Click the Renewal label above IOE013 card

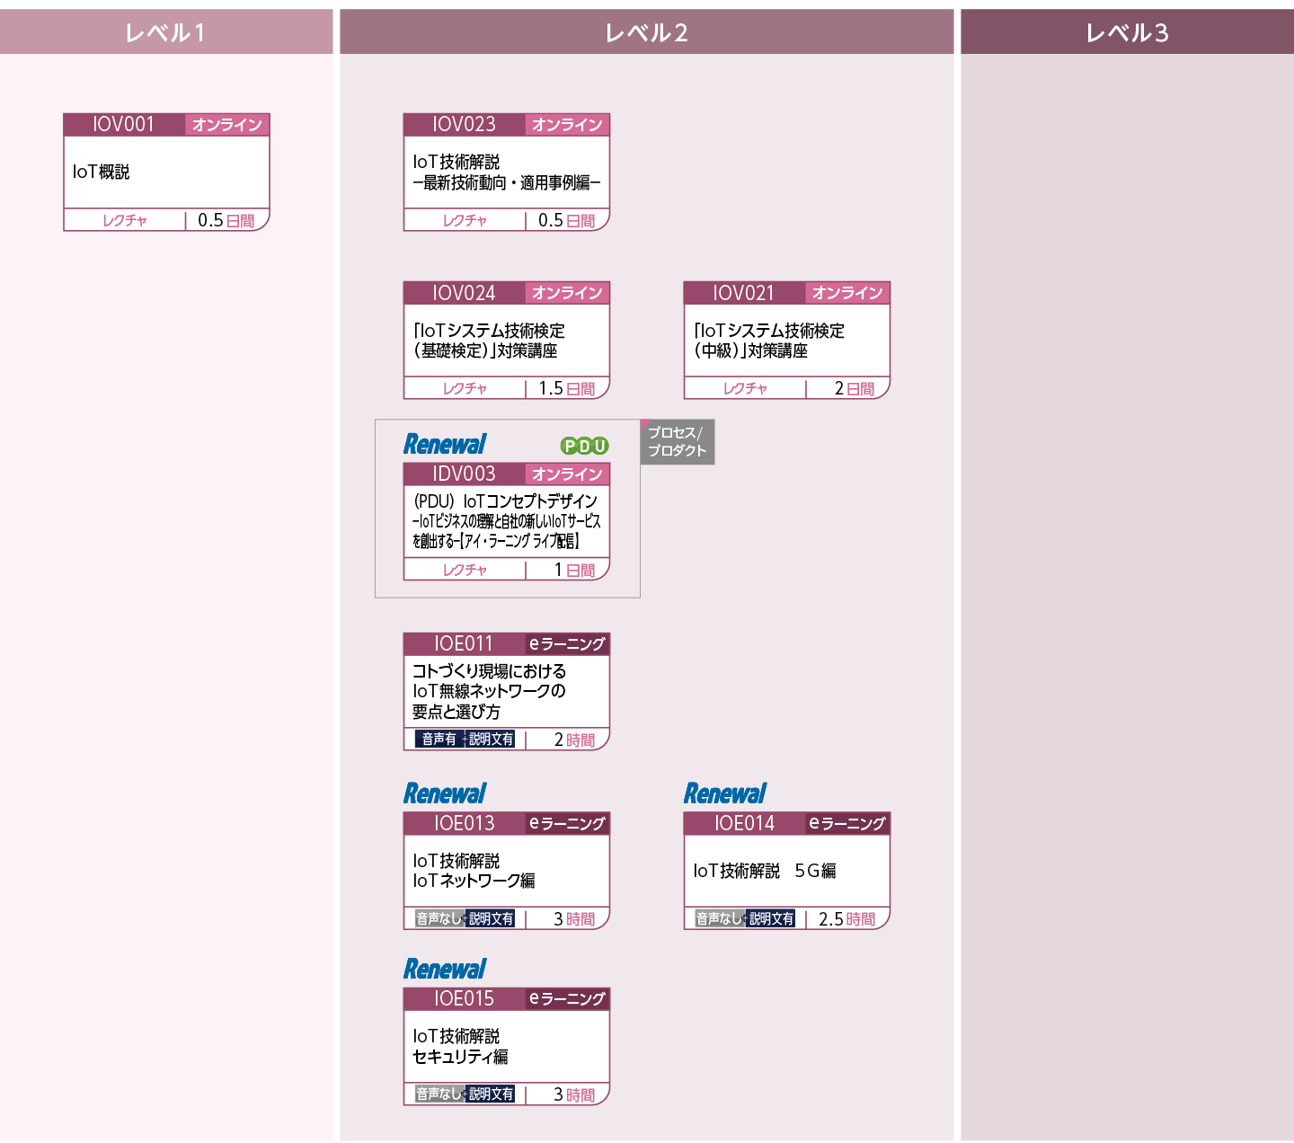445,793
